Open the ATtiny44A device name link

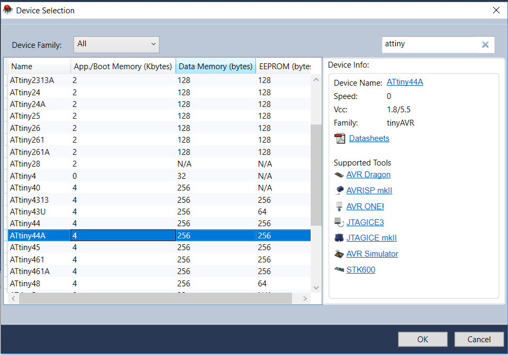pos(405,82)
